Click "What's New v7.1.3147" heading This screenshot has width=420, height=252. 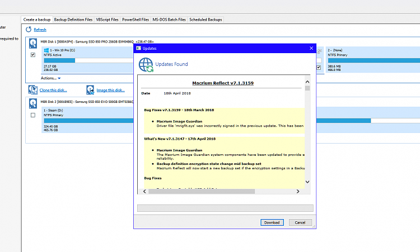click(x=180, y=139)
